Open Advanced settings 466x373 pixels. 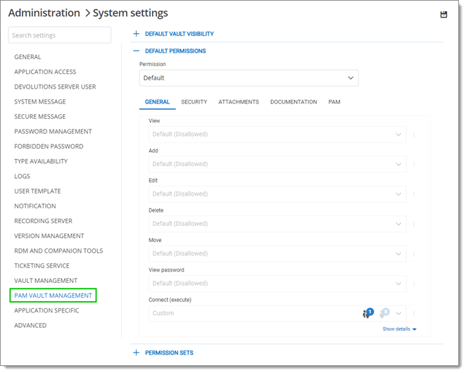coord(30,325)
